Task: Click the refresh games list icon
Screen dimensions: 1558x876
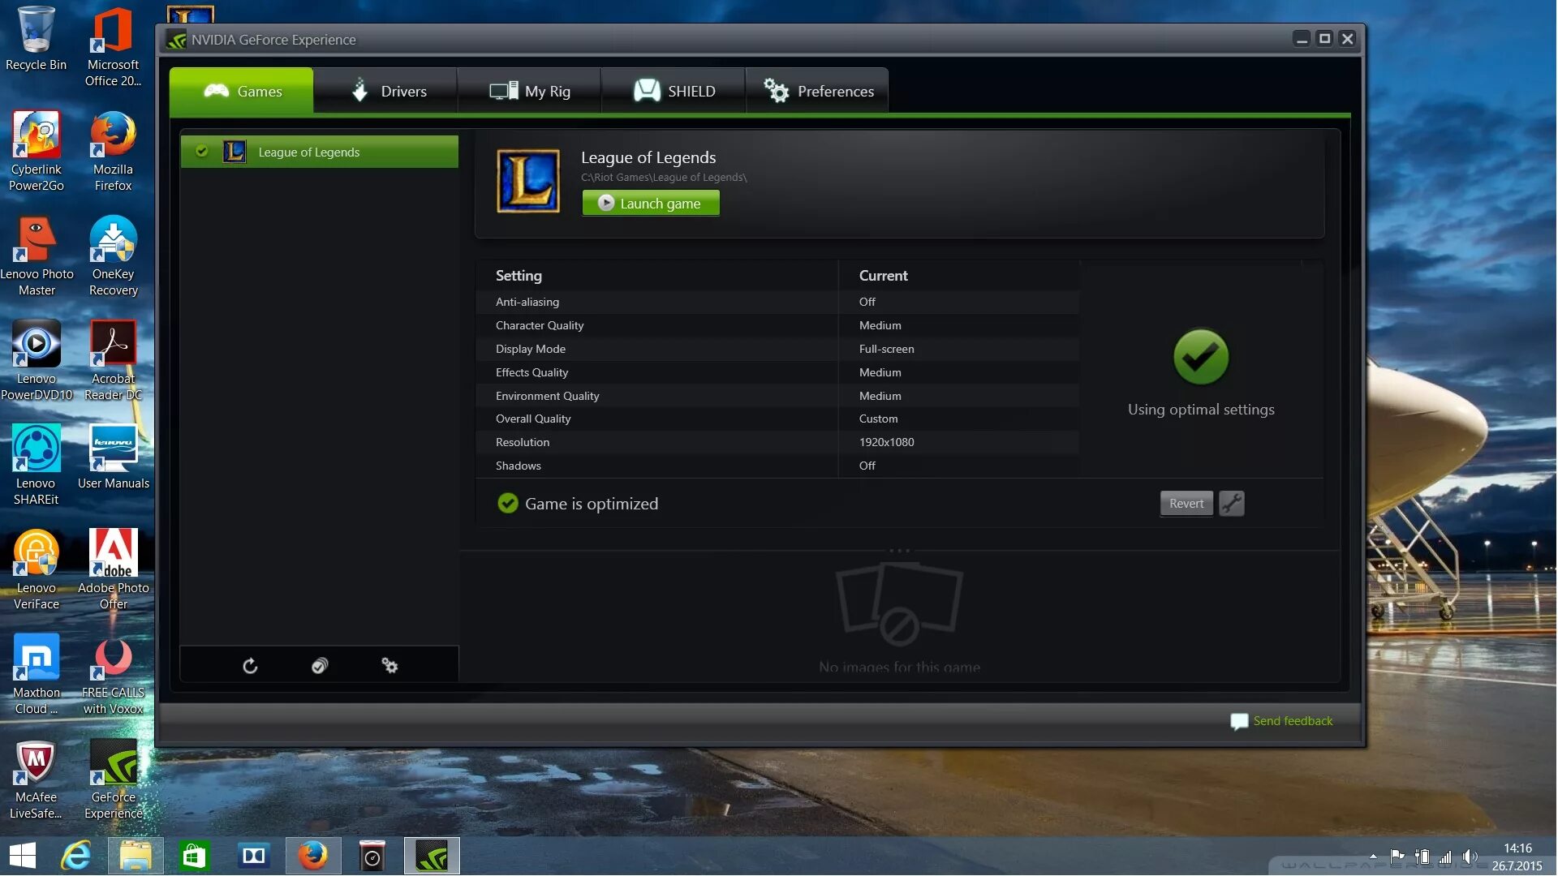Action: (250, 666)
